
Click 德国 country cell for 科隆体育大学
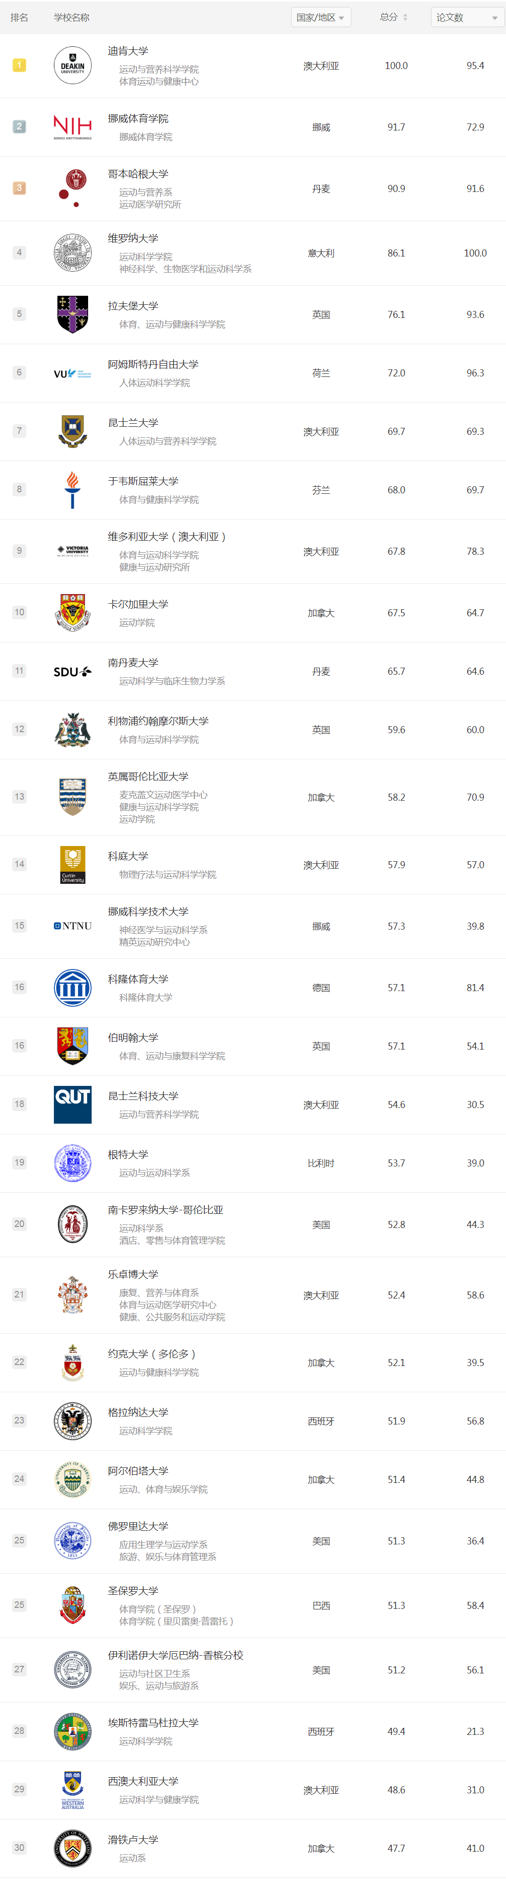pyautogui.click(x=321, y=988)
